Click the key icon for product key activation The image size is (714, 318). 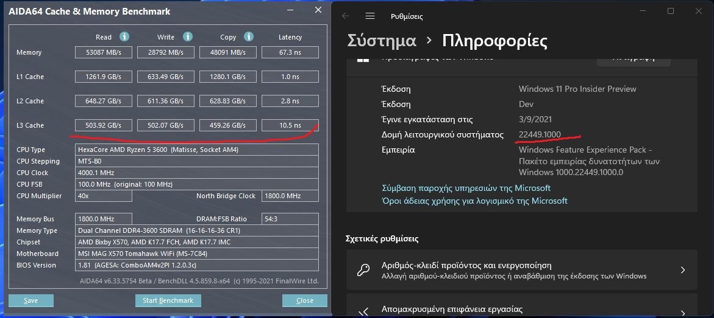click(x=363, y=270)
